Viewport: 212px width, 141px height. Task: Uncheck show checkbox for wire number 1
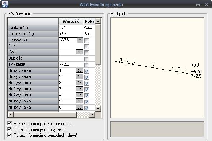pyautogui.click(x=87, y=71)
